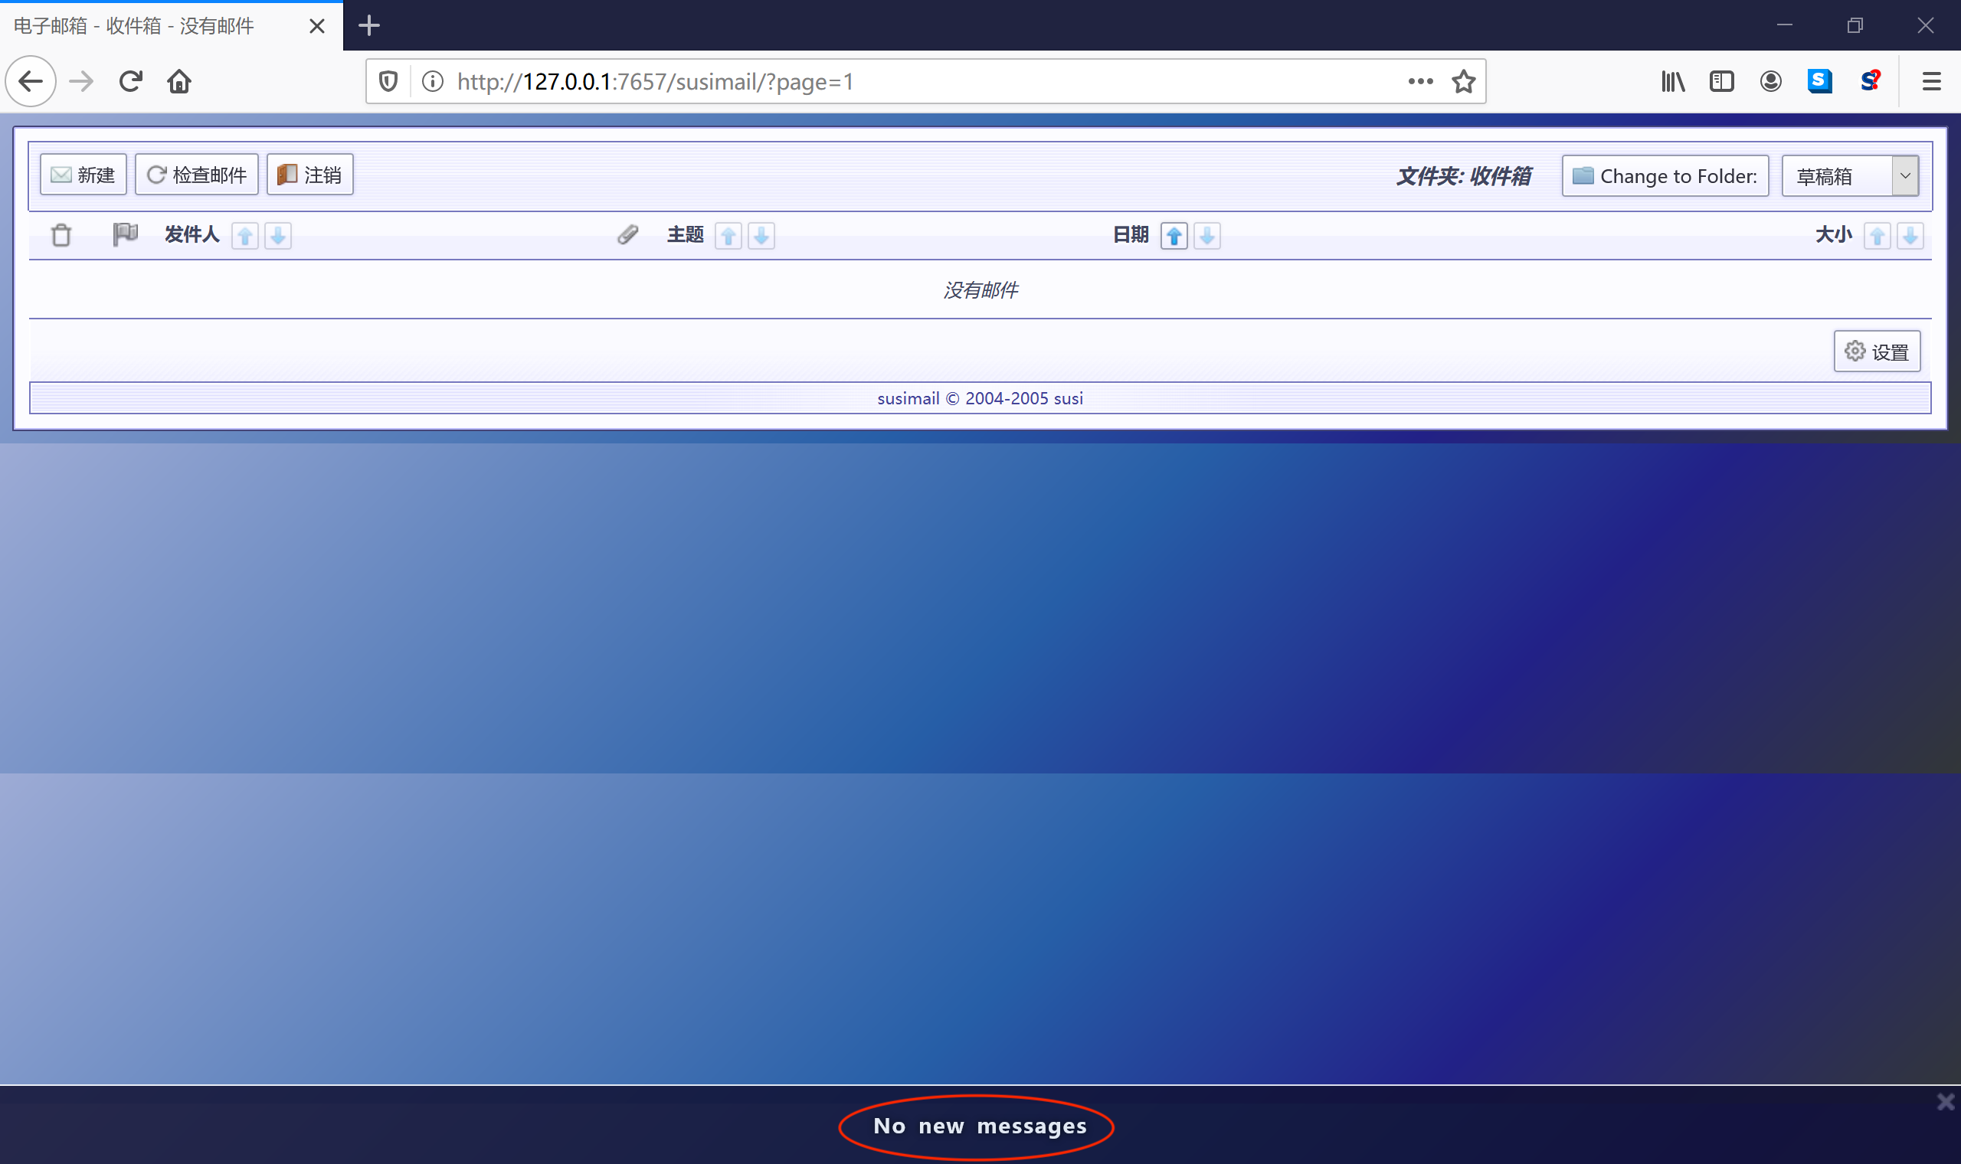The height and width of the screenshot is (1164, 1961).
Task: Sort sender column descending with down arrow
Action: [x=277, y=235]
